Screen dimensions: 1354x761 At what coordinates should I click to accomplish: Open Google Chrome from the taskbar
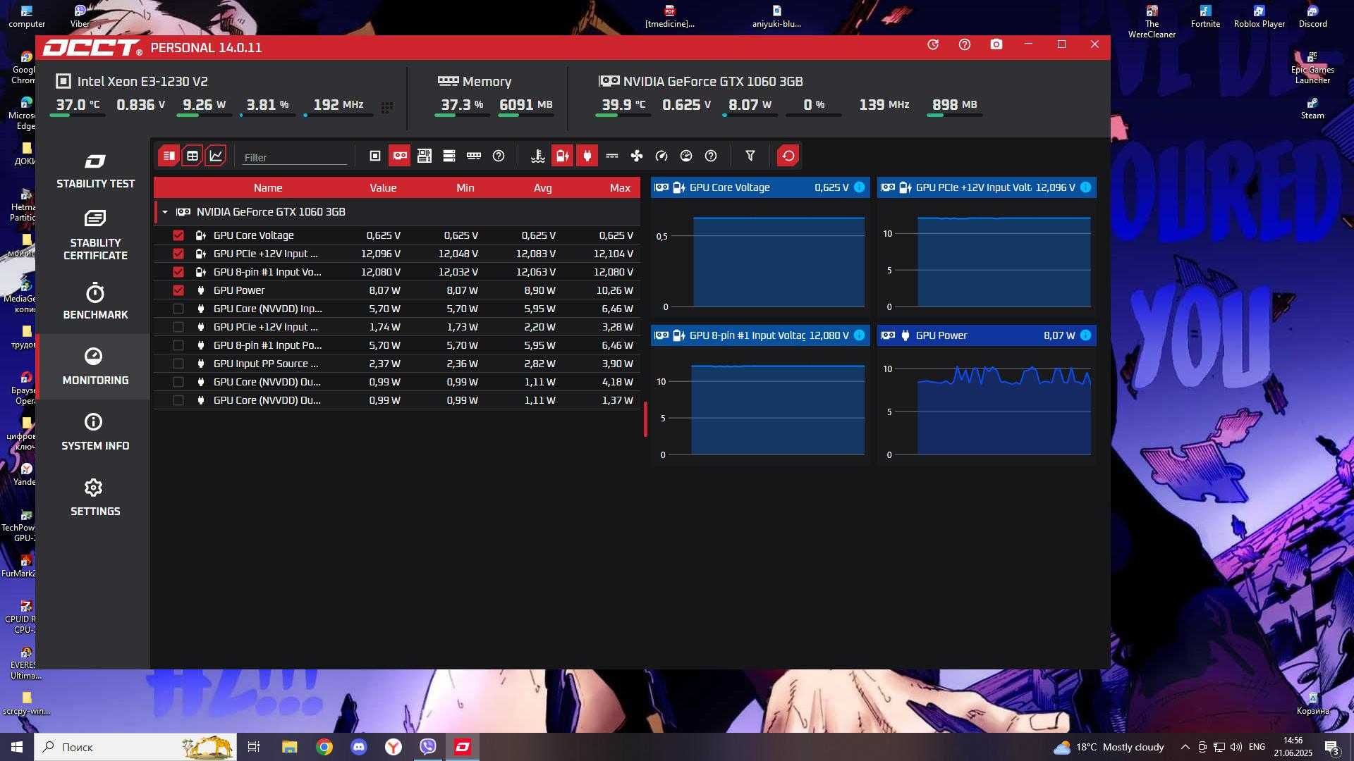[324, 747]
